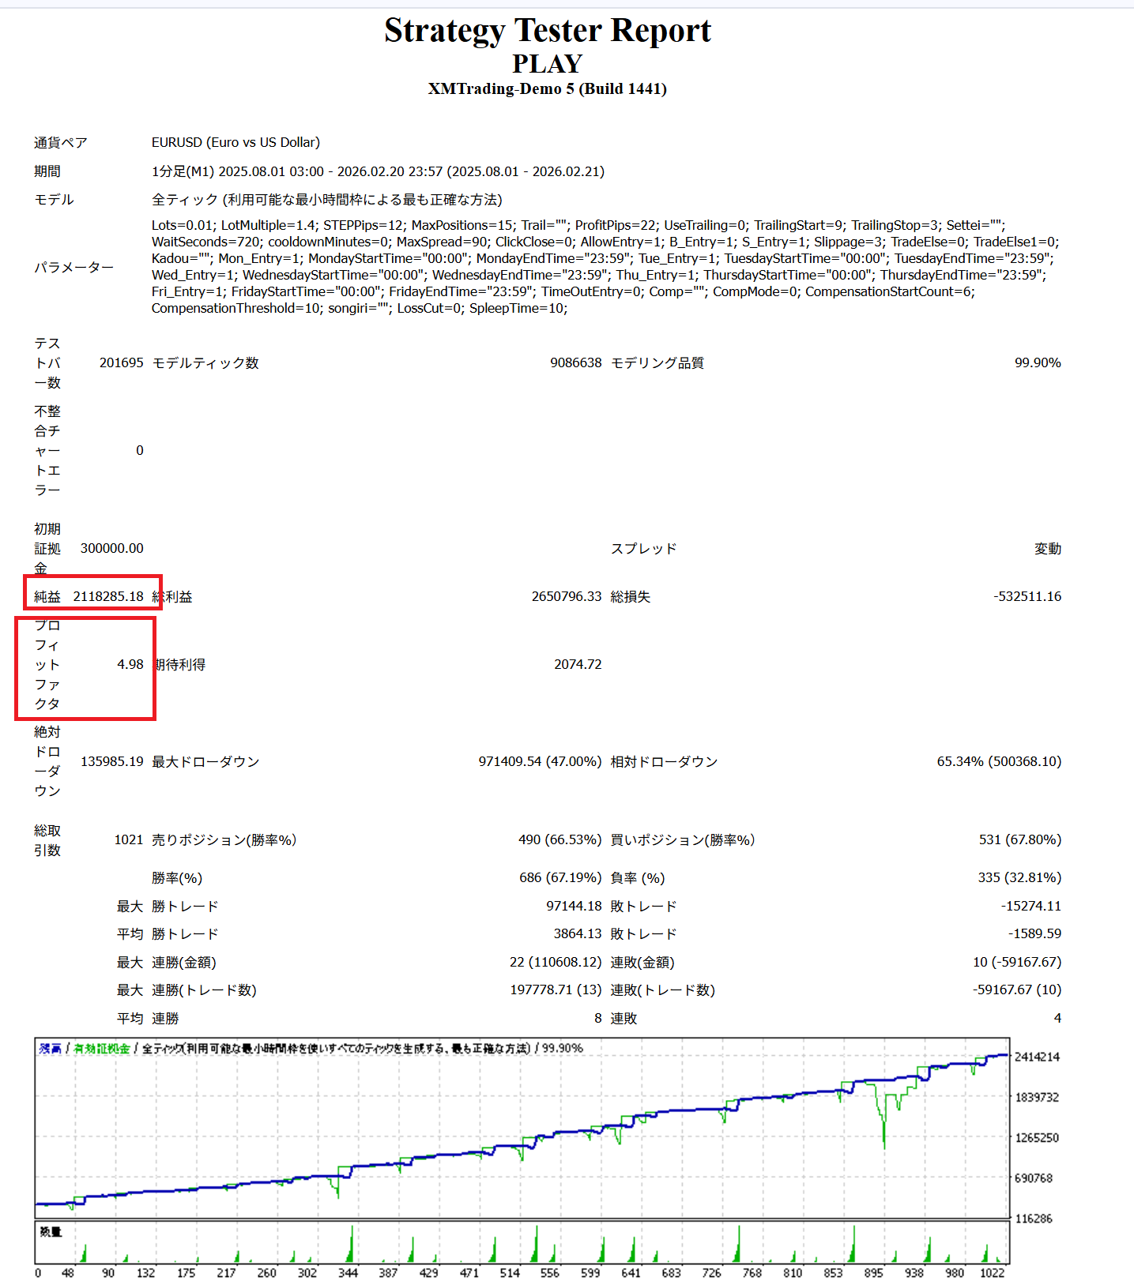Click the green 有効証拠金 equity legend label
Screen dimensions: 1134x1288
pos(102,1049)
